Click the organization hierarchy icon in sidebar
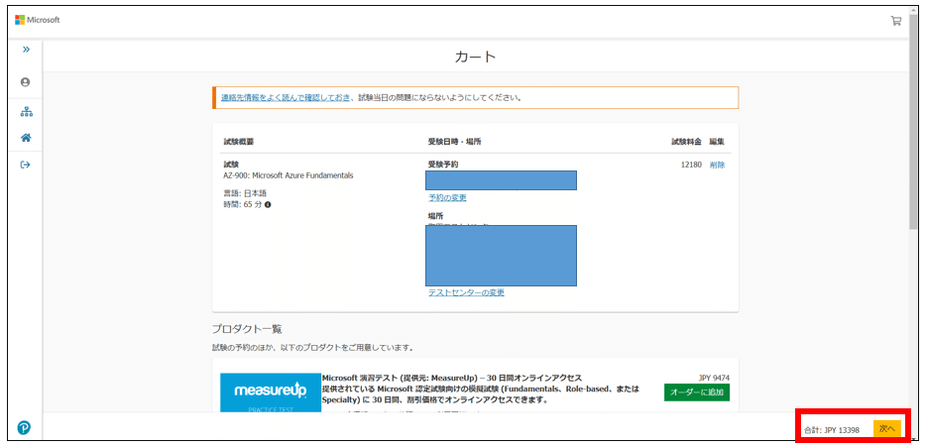927x446 pixels. [26, 112]
